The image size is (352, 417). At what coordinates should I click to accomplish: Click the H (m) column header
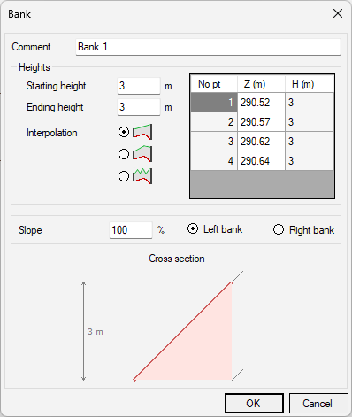(x=310, y=84)
